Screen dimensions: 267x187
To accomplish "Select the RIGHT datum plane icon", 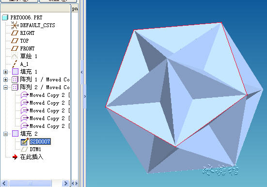I will 15,33.
